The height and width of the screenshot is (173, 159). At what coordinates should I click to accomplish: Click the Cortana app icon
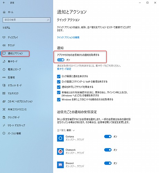click(x=60, y=138)
